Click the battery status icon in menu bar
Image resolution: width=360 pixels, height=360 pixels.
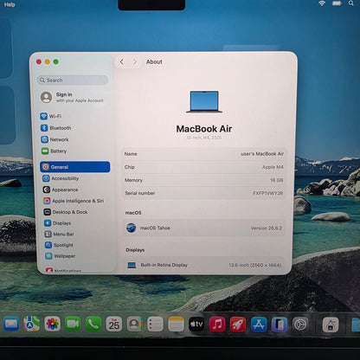pos(337,3)
